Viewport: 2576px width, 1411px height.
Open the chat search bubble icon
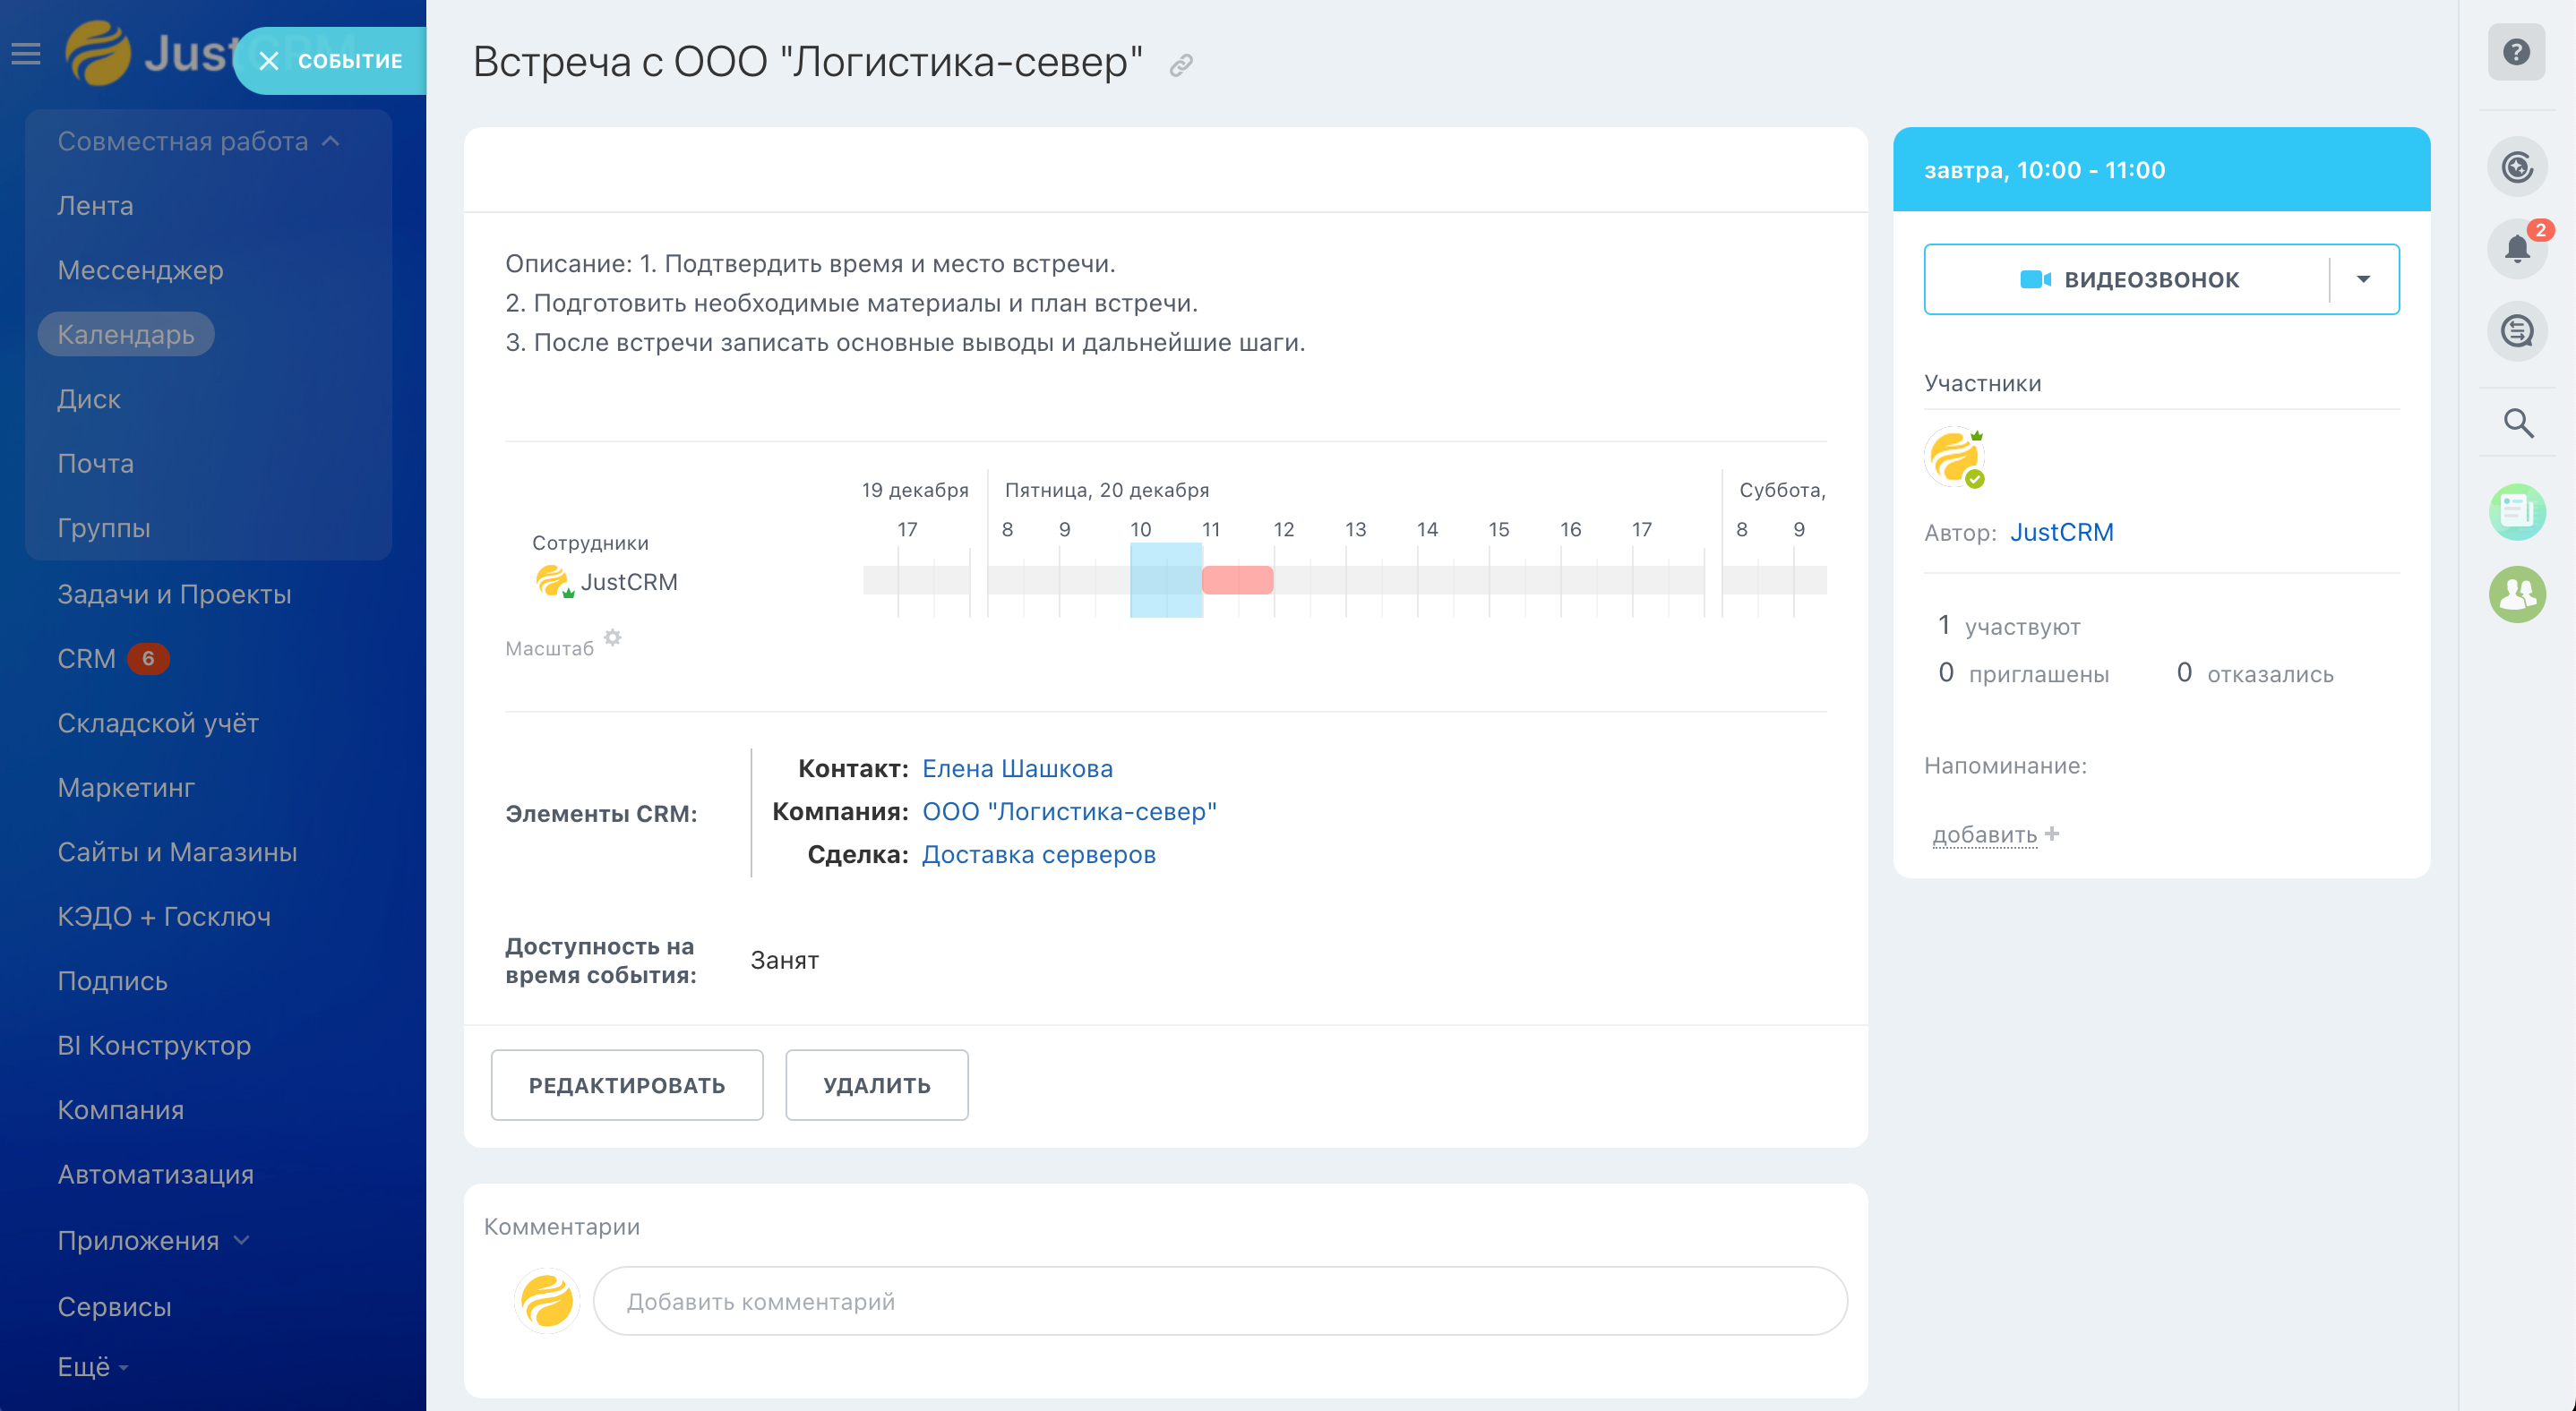[2516, 330]
